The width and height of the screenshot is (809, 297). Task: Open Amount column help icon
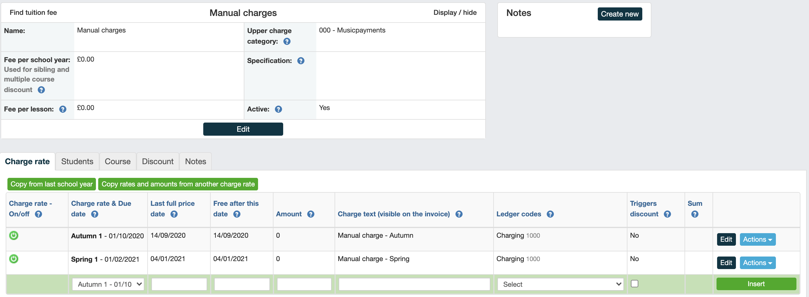pyautogui.click(x=311, y=214)
